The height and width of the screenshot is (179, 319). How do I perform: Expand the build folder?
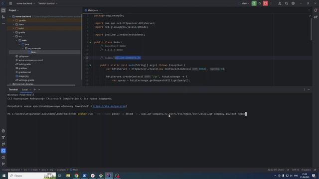point(13,28)
